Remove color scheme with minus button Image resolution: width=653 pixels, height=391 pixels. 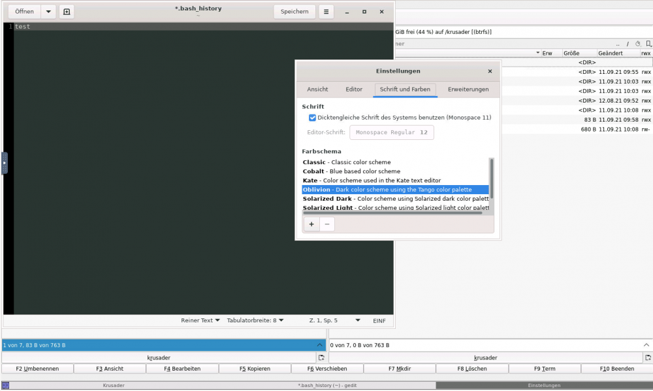coord(327,224)
